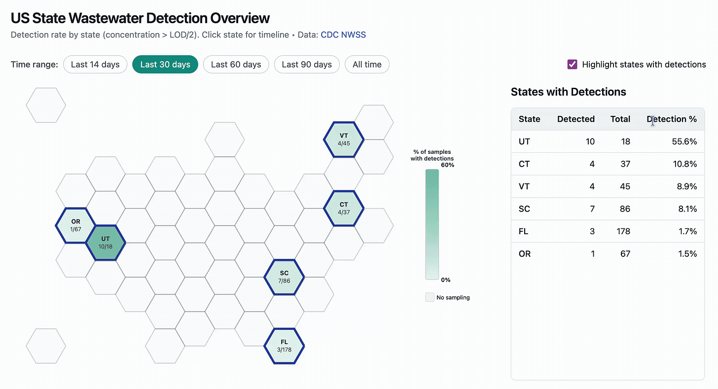Viewport: 718px width, 389px height.
Task: Sort table by Detection % header
Action: click(672, 119)
